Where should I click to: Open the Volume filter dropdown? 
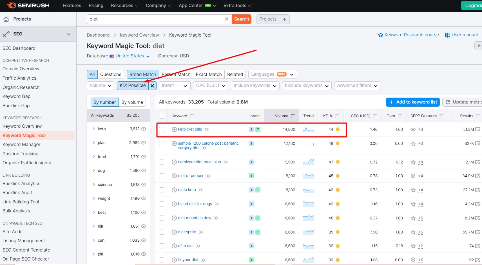[101, 86]
